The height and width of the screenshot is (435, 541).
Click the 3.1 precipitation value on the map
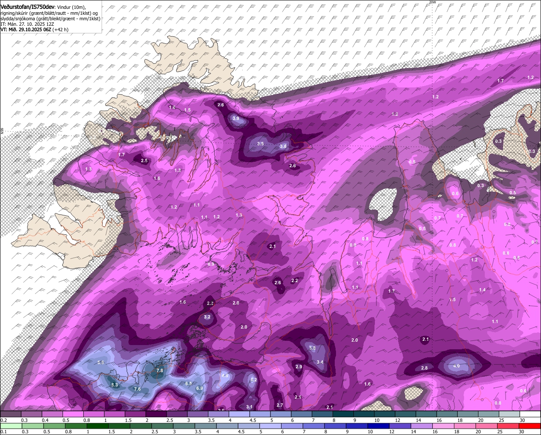tap(249, 407)
